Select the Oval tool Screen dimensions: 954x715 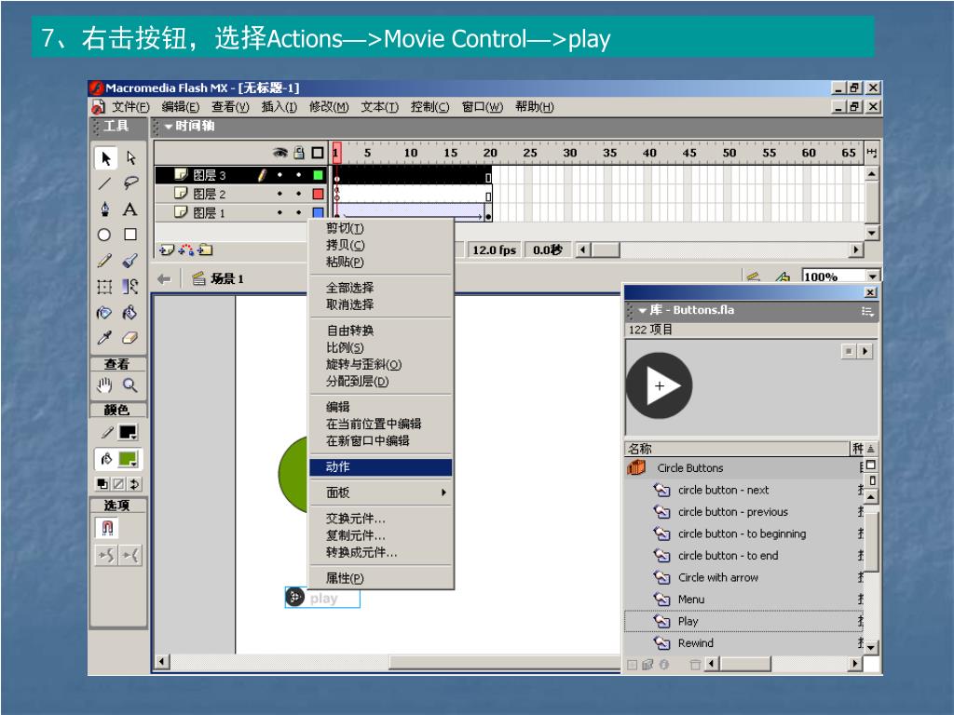(x=104, y=235)
